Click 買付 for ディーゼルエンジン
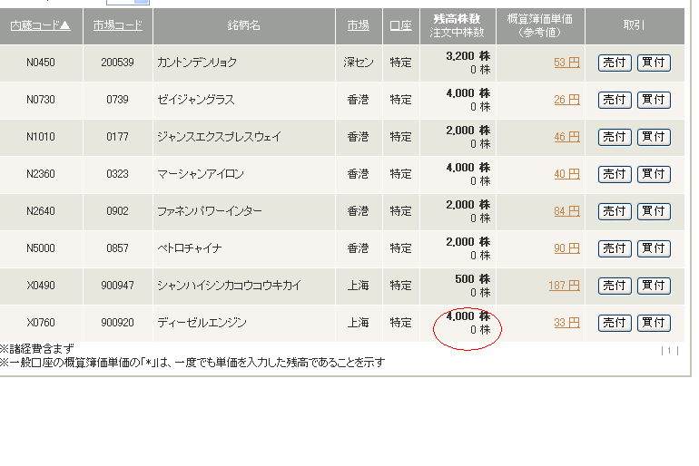 click(654, 323)
